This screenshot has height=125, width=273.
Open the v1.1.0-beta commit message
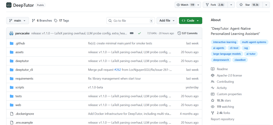point(95,88)
